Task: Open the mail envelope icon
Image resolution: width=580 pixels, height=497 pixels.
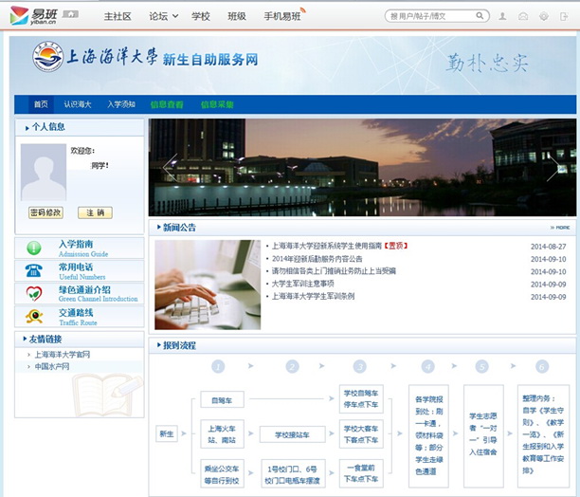Action: pos(522,16)
